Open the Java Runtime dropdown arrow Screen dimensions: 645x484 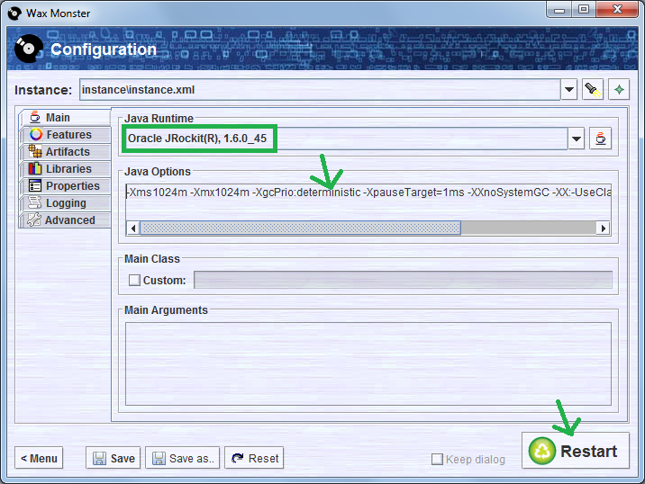pyautogui.click(x=577, y=139)
